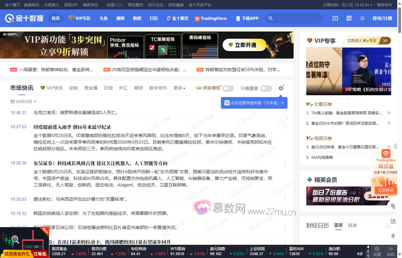The image size is (402, 258).
Task: Click the search magnifier in the navbar
Action: point(271,18)
